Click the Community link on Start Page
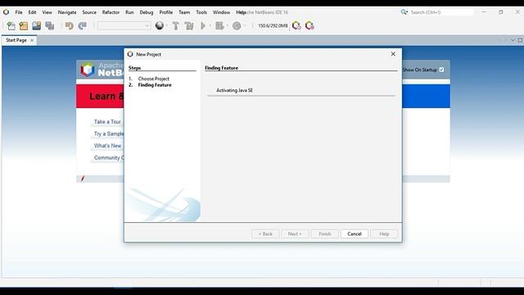524x295 pixels. (x=109, y=157)
